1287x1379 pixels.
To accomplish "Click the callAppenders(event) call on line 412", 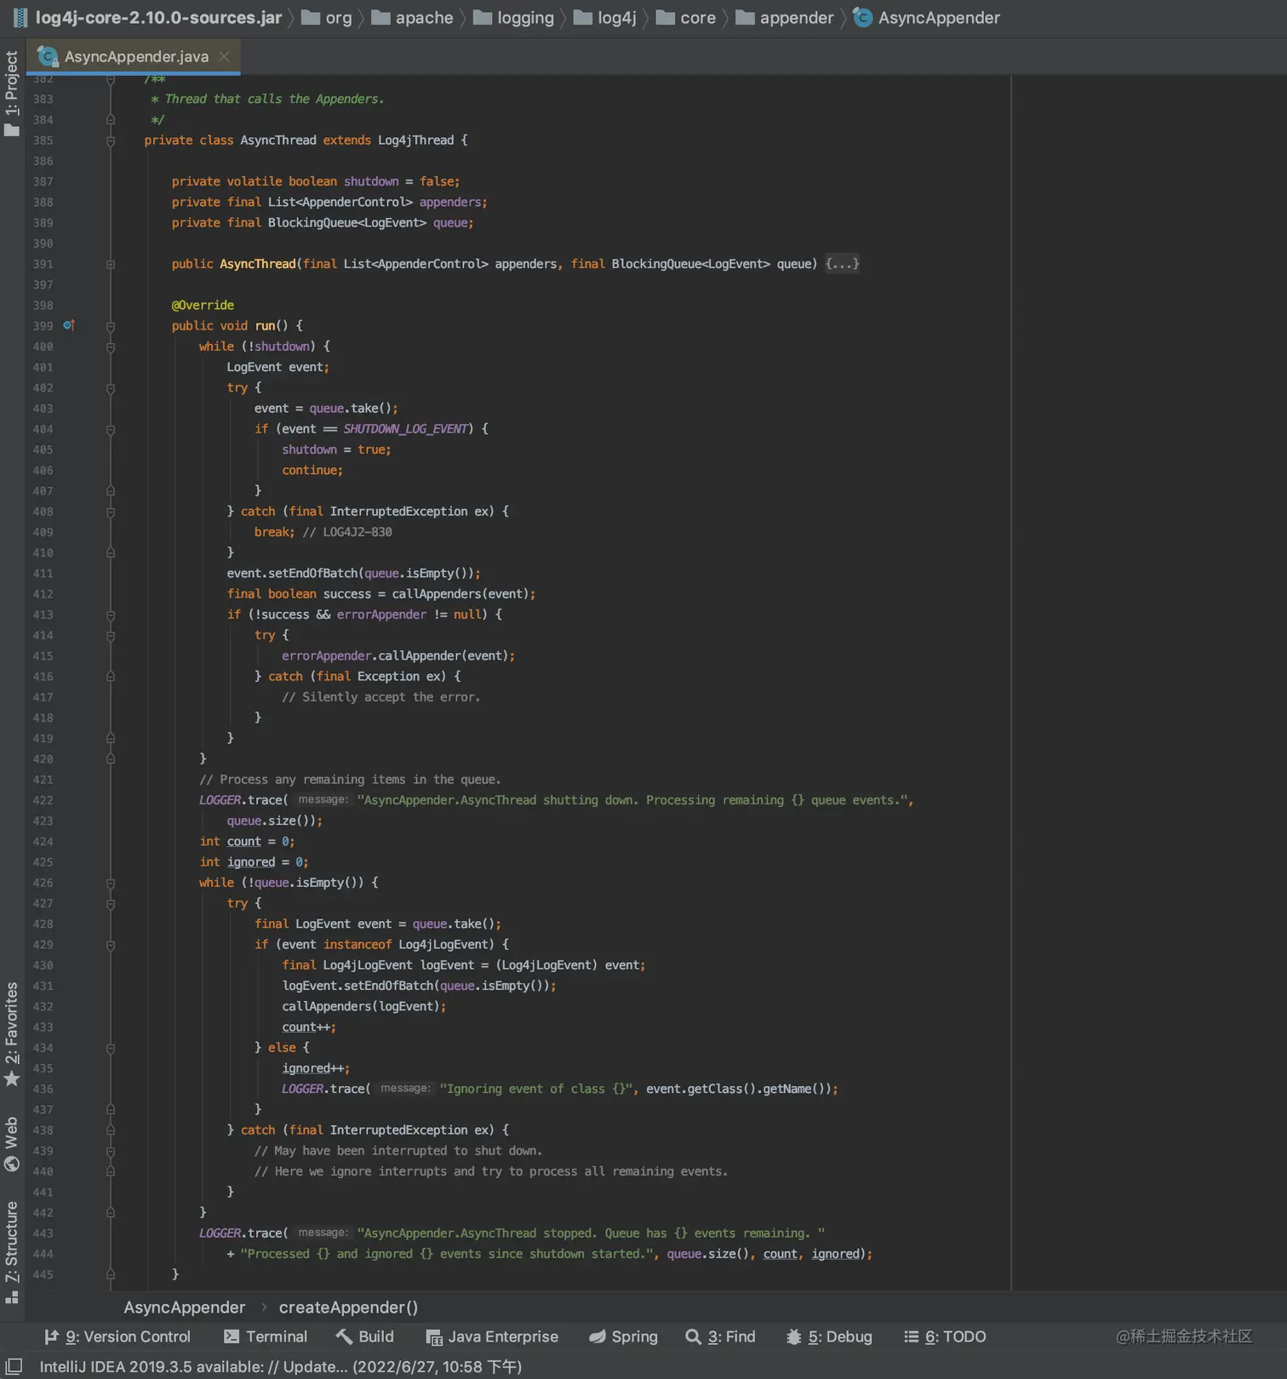I will (460, 594).
